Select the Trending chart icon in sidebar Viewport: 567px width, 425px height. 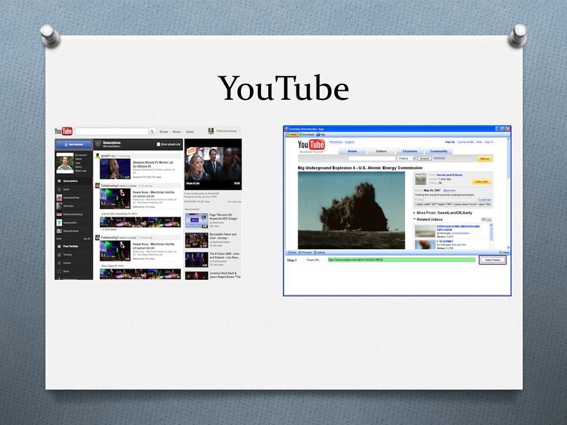[x=59, y=255]
